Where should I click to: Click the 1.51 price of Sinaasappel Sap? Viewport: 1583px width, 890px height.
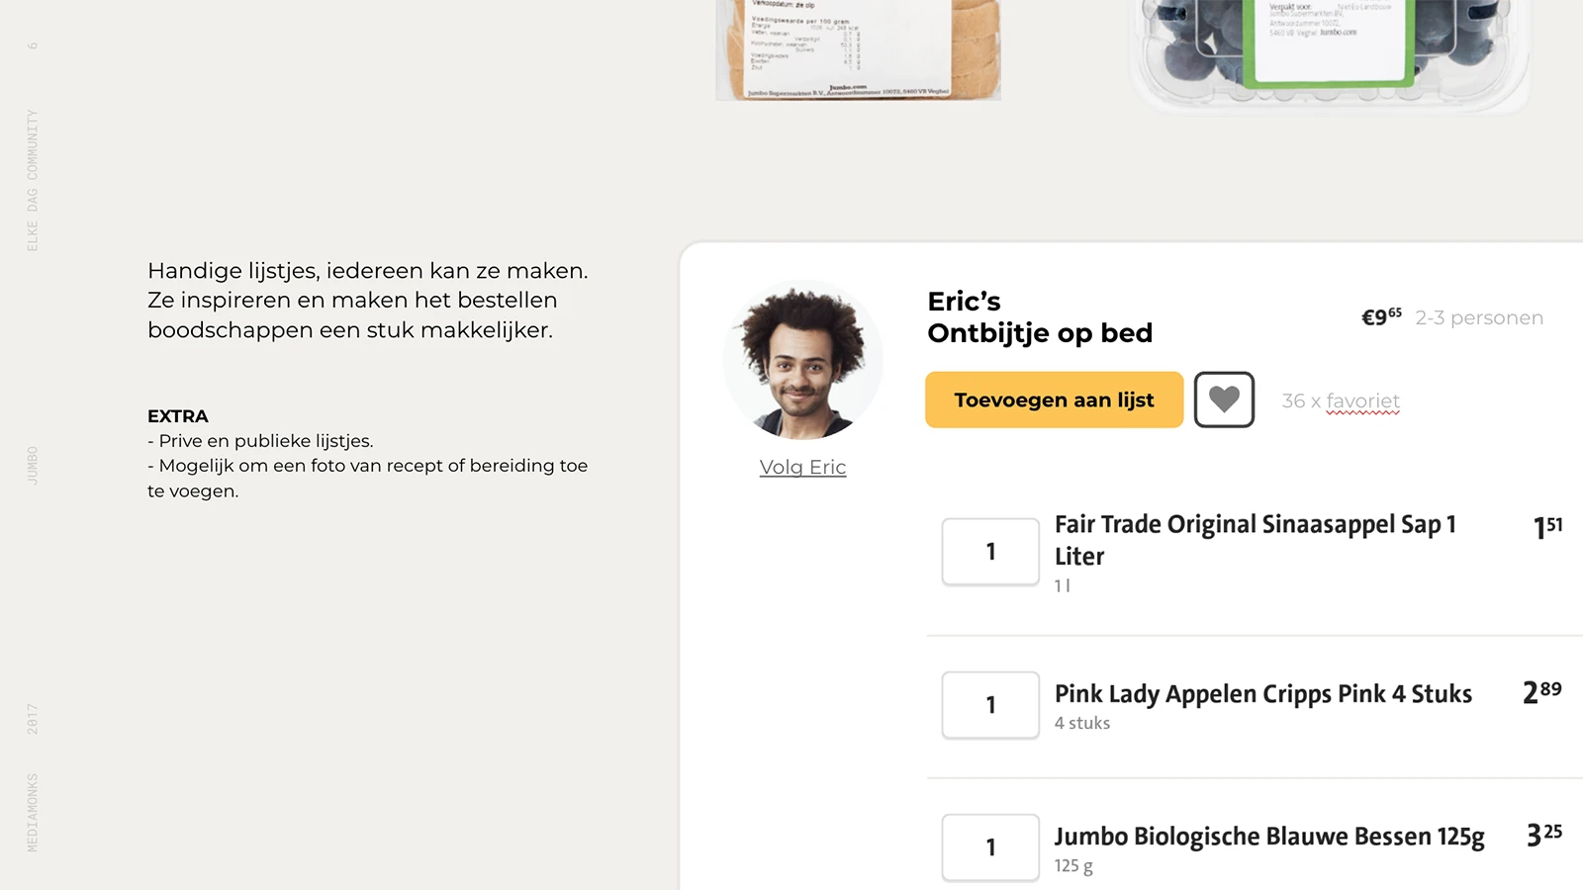coord(1548,527)
